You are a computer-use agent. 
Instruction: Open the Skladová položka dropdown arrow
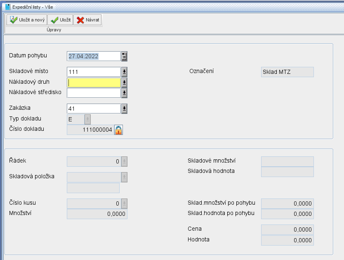pos(124,177)
